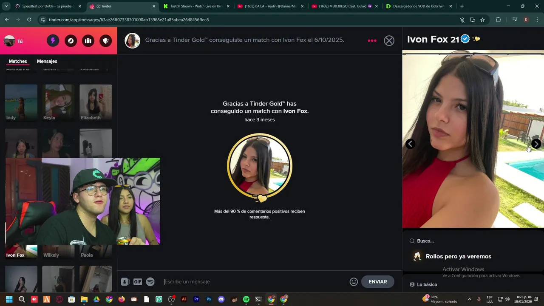The image size is (544, 306).
Task: Open the clock showing 8:23 p. m.
Action: point(524,299)
